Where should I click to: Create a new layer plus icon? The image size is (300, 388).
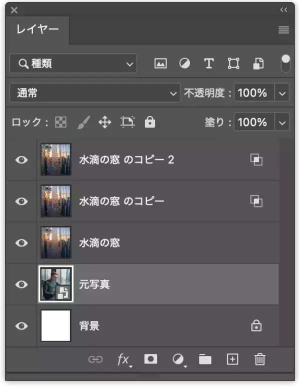point(232,359)
